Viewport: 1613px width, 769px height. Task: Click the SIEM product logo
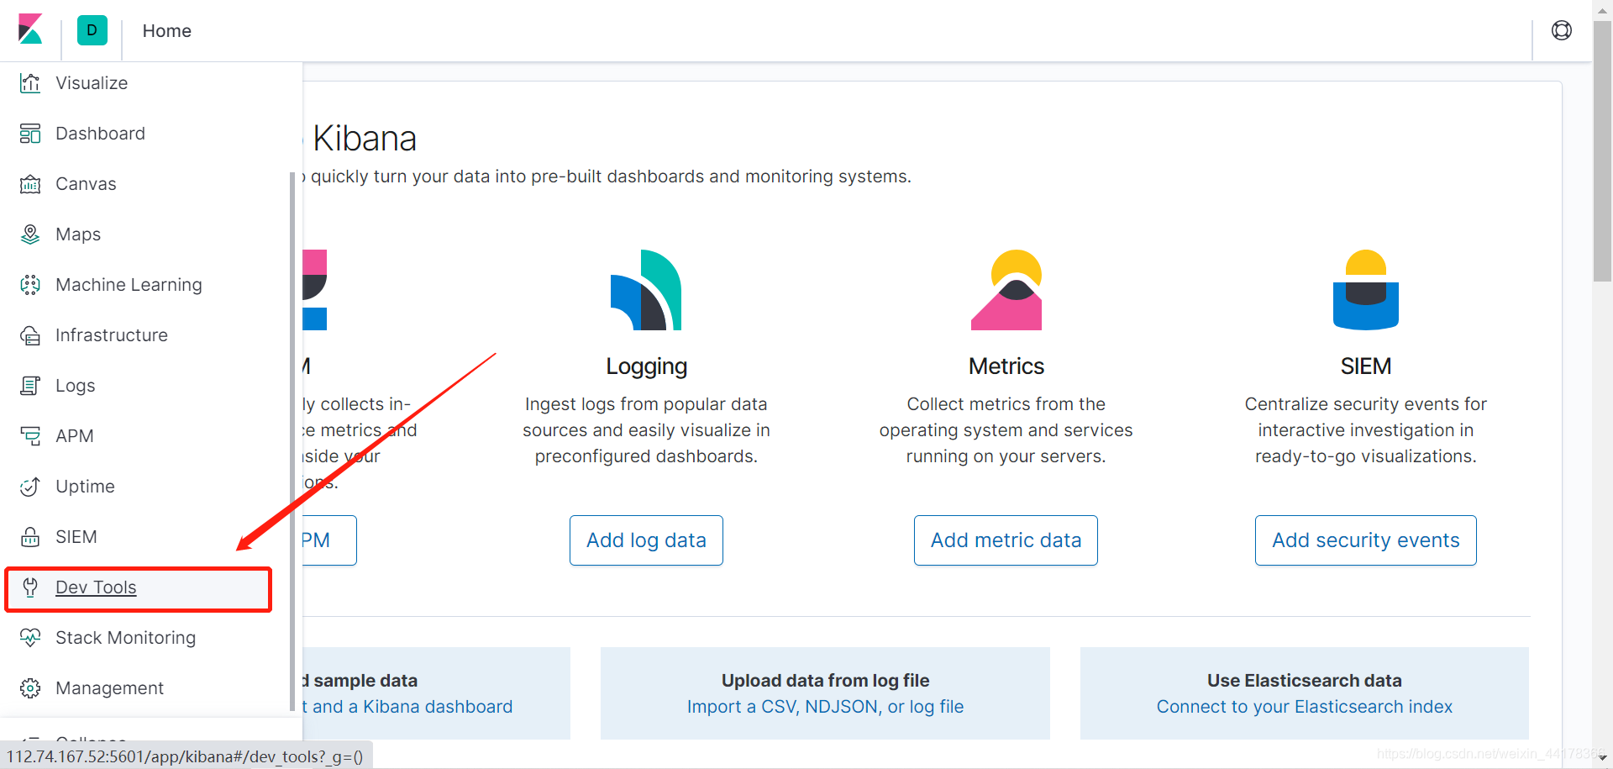pyautogui.click(x=1366, y=290)
